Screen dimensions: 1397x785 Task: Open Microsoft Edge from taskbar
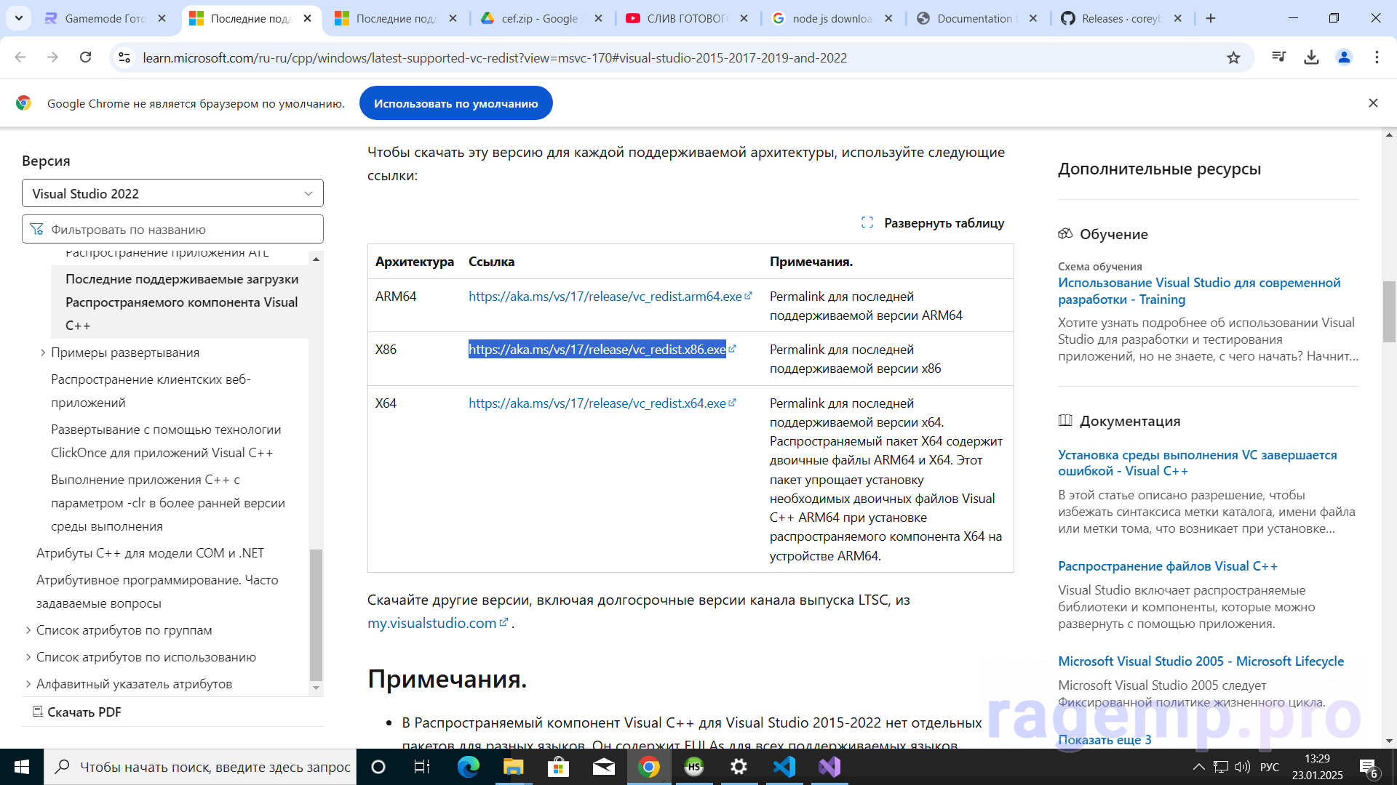pyautogui.click(x=468, y=767)
